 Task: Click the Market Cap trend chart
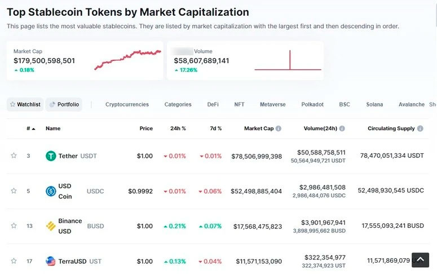pyautogui.click(x=127, y=60)
